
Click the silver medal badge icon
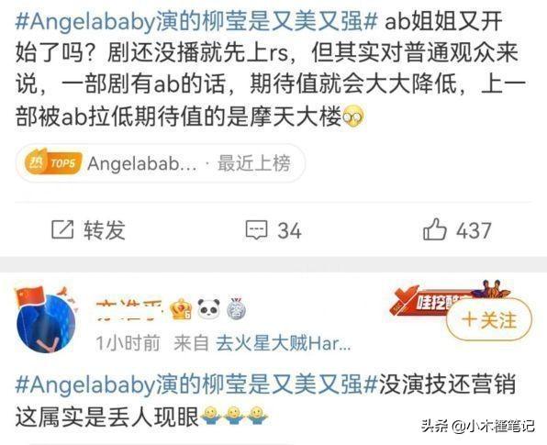[236, 308]
